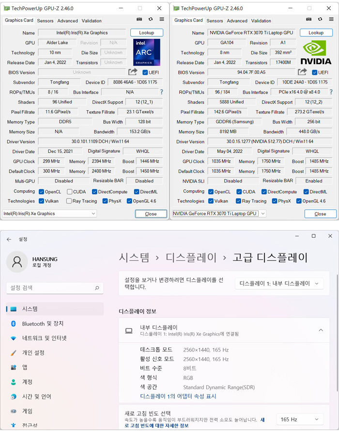Click Lookup button in Intel GPU-Z window
This screenshot has width=339, height=432.
[x=147, y=33]
